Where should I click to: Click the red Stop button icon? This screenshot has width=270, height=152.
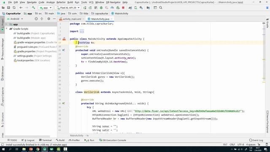(123, 8)
